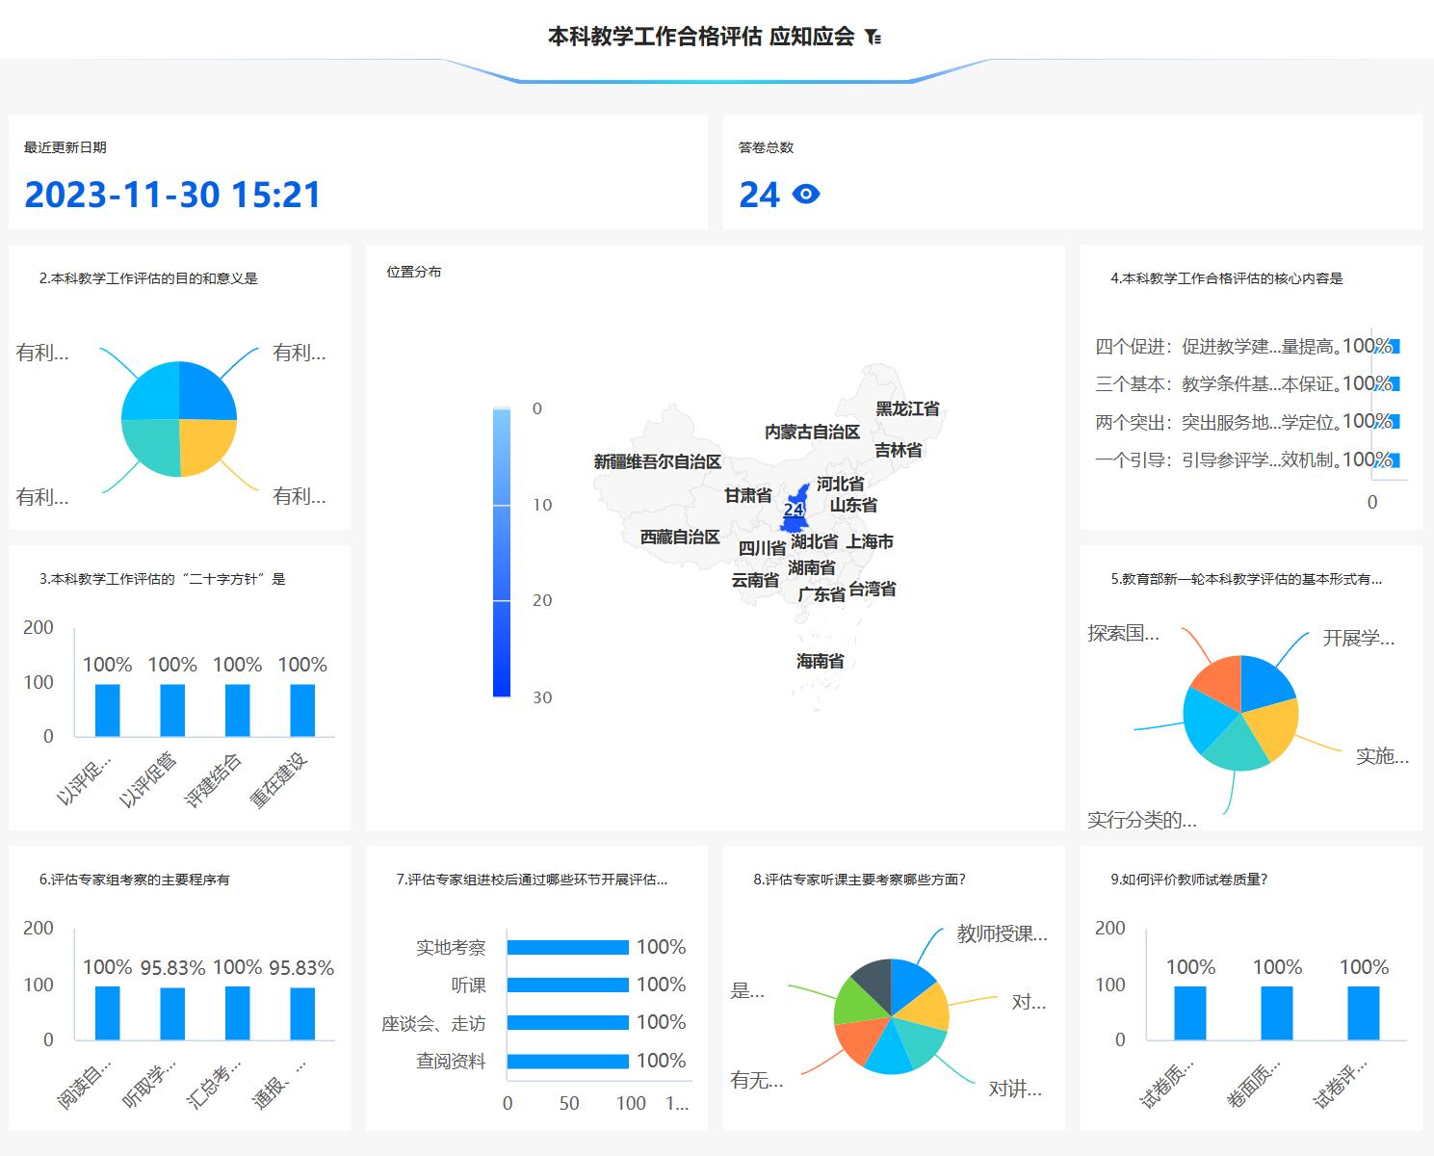
Task: Click the 以评促管 bar in question 3 chart
Action: (x=172, y=710)
